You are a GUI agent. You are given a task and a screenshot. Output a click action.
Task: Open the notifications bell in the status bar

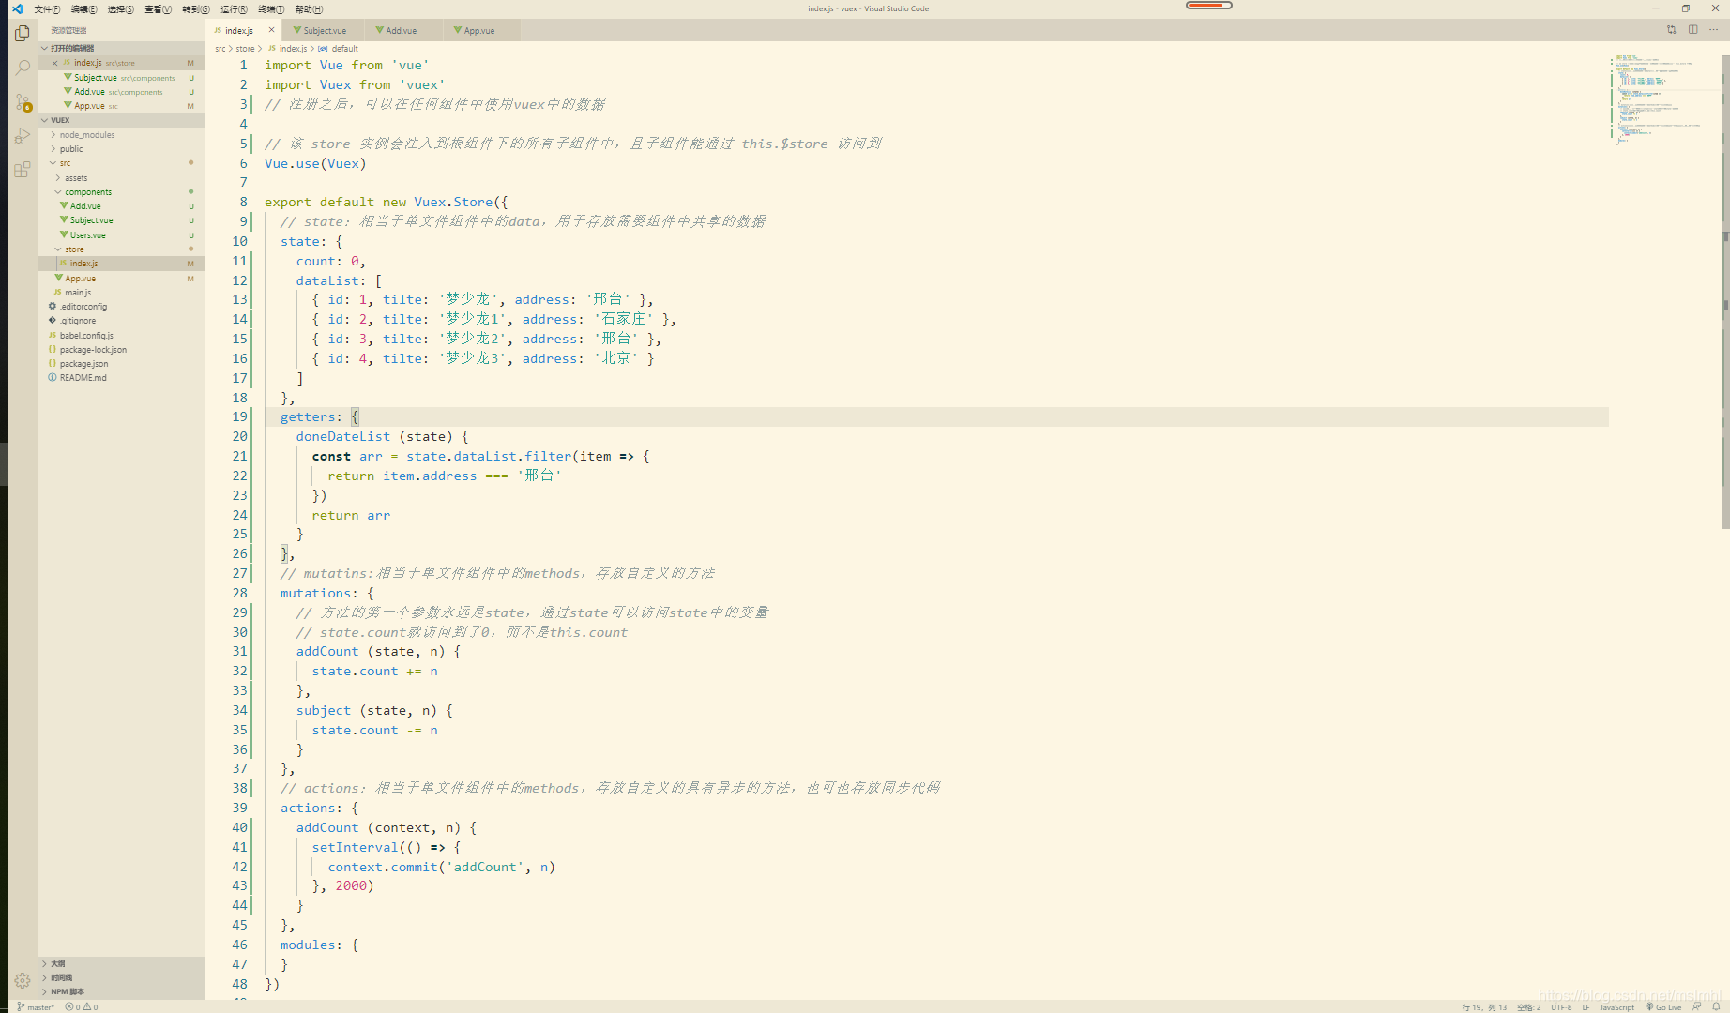[1716, 1006]
